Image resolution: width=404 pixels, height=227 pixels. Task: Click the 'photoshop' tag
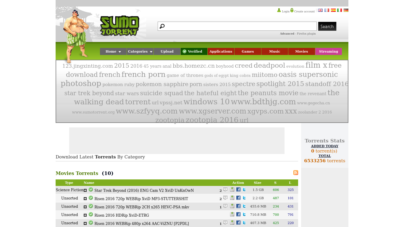[x=81, y=84]
